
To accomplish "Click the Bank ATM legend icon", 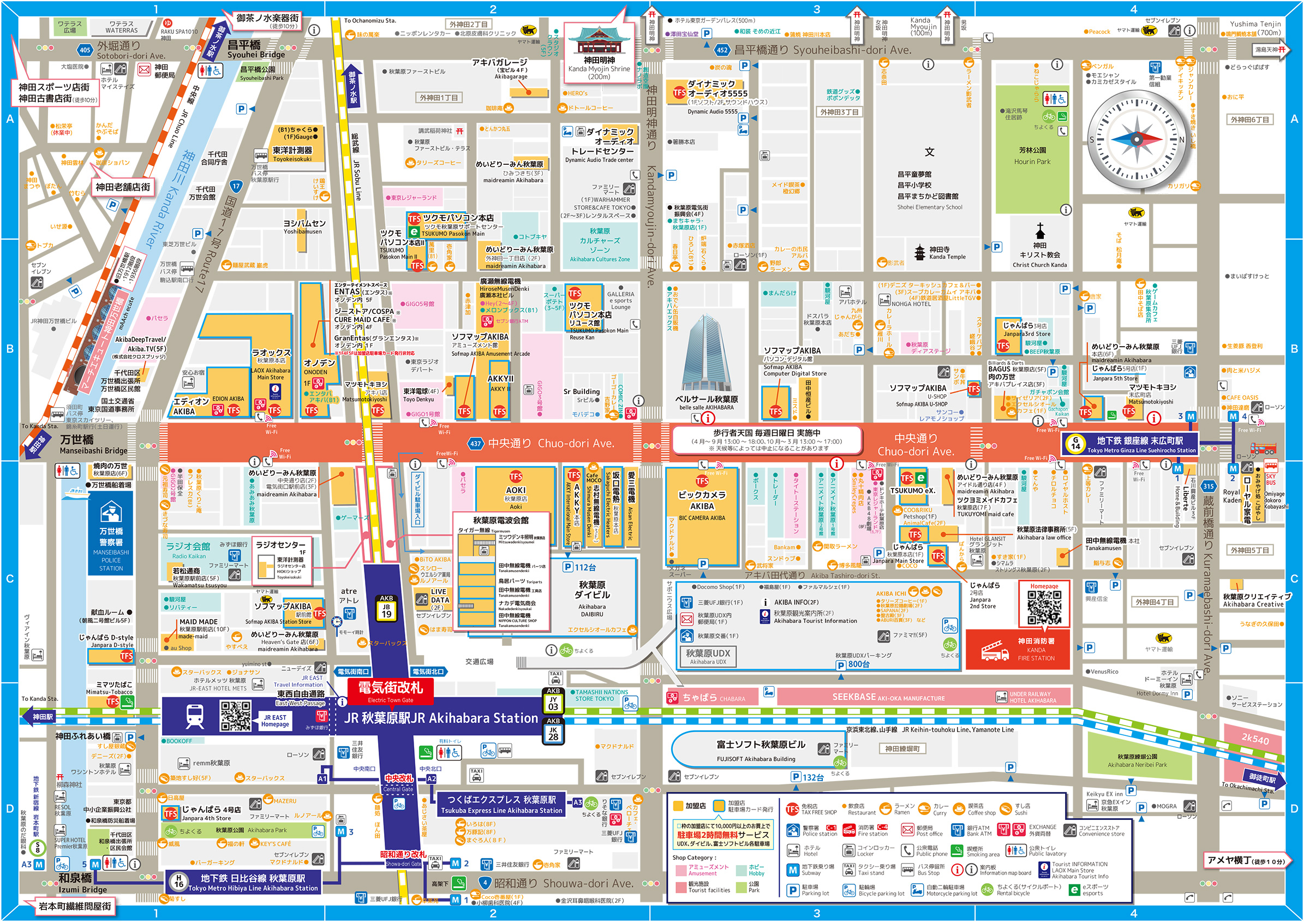I will (958, 830).
